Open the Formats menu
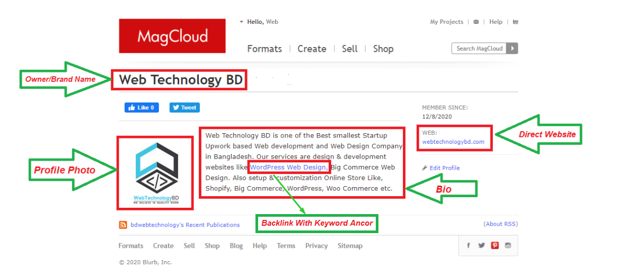Screen dimensions: 618x277 click(x=264, y=49)
